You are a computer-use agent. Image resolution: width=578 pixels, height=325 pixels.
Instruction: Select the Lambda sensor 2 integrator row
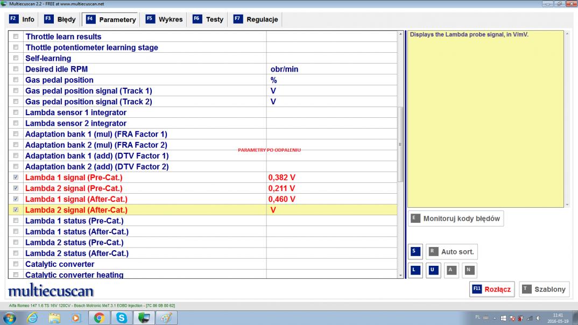[203, 123]
